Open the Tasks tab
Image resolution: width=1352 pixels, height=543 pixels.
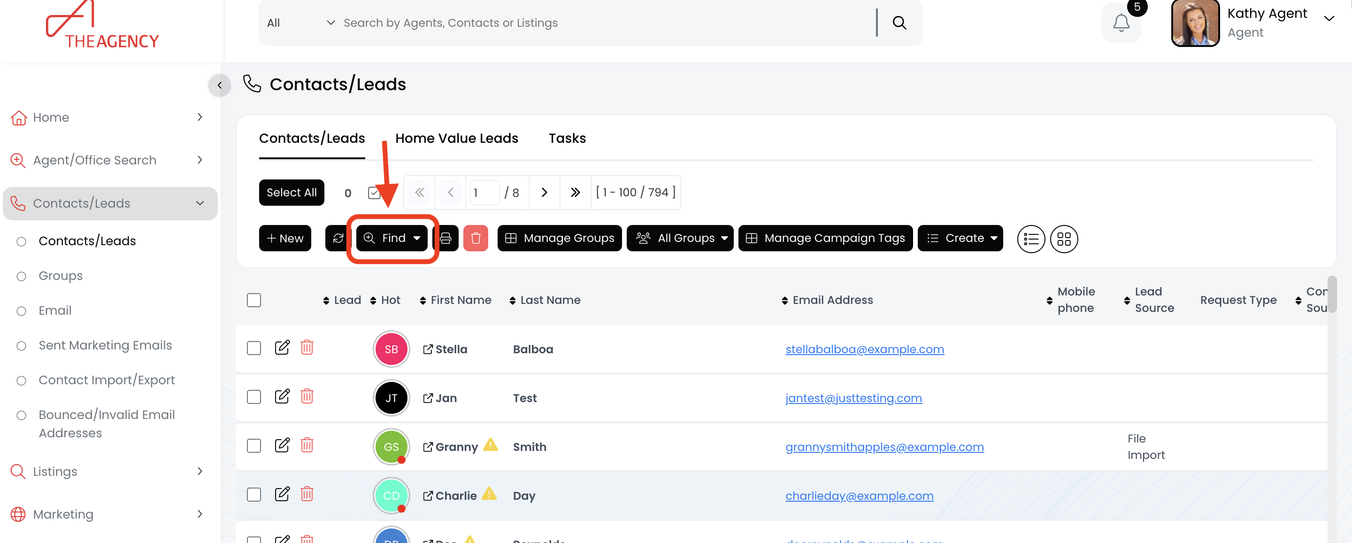(x=567, y=138)
